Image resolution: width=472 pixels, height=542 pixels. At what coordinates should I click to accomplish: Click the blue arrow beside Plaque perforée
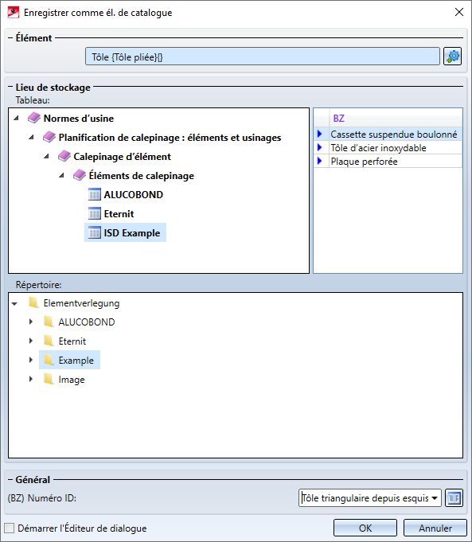coord(319,161)
